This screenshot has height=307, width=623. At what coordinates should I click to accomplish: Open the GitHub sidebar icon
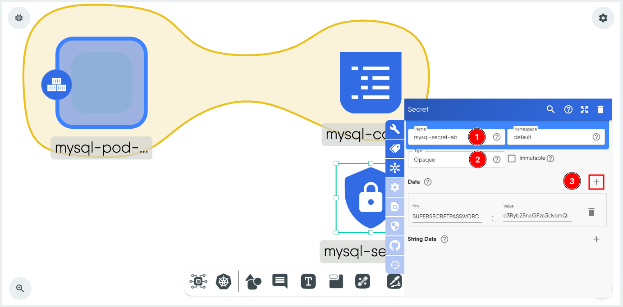pyautogui.click(x=395, y=245)
